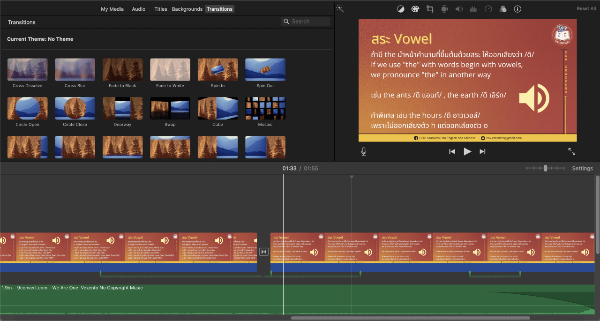
Task: Open the volume adjustment icon
Action: (x=459, y=9)
